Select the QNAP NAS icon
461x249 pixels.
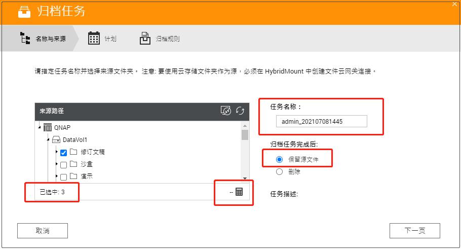coord(48,127)
